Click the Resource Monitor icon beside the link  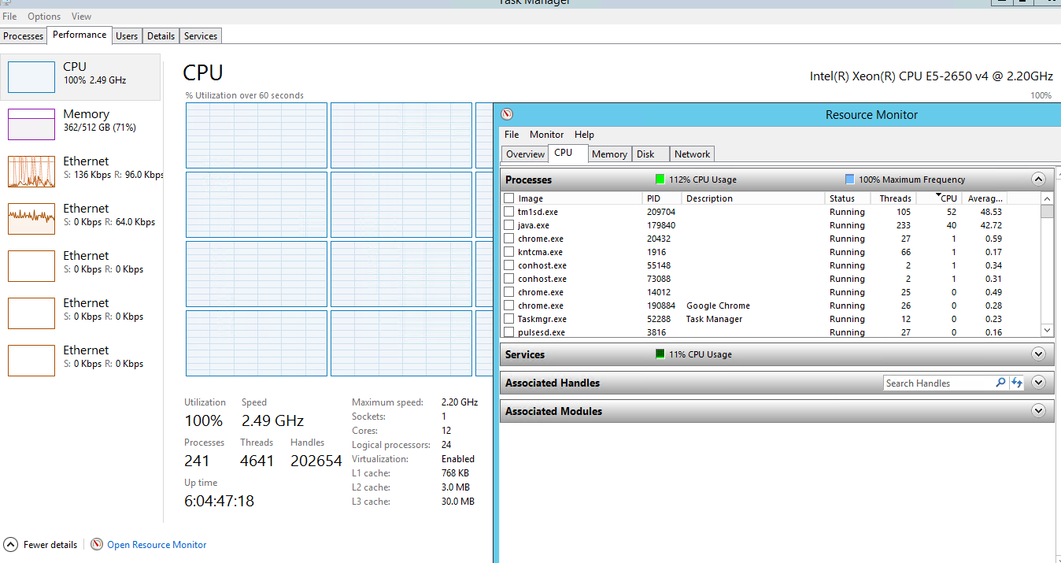click(x=97, y=544)
